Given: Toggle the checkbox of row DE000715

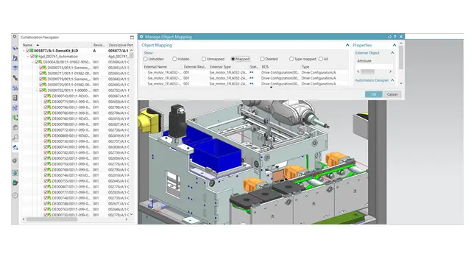Looking at the screenshot, I should (x=41, y=68).
